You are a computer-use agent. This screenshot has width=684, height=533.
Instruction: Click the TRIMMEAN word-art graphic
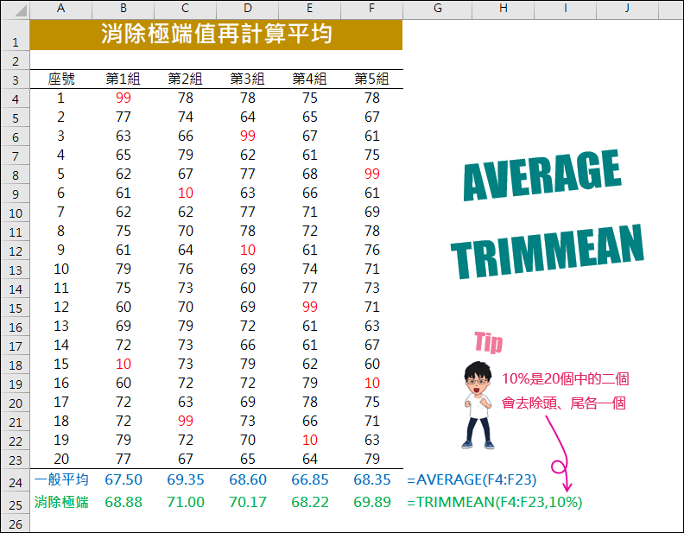[x=547, y=251]
